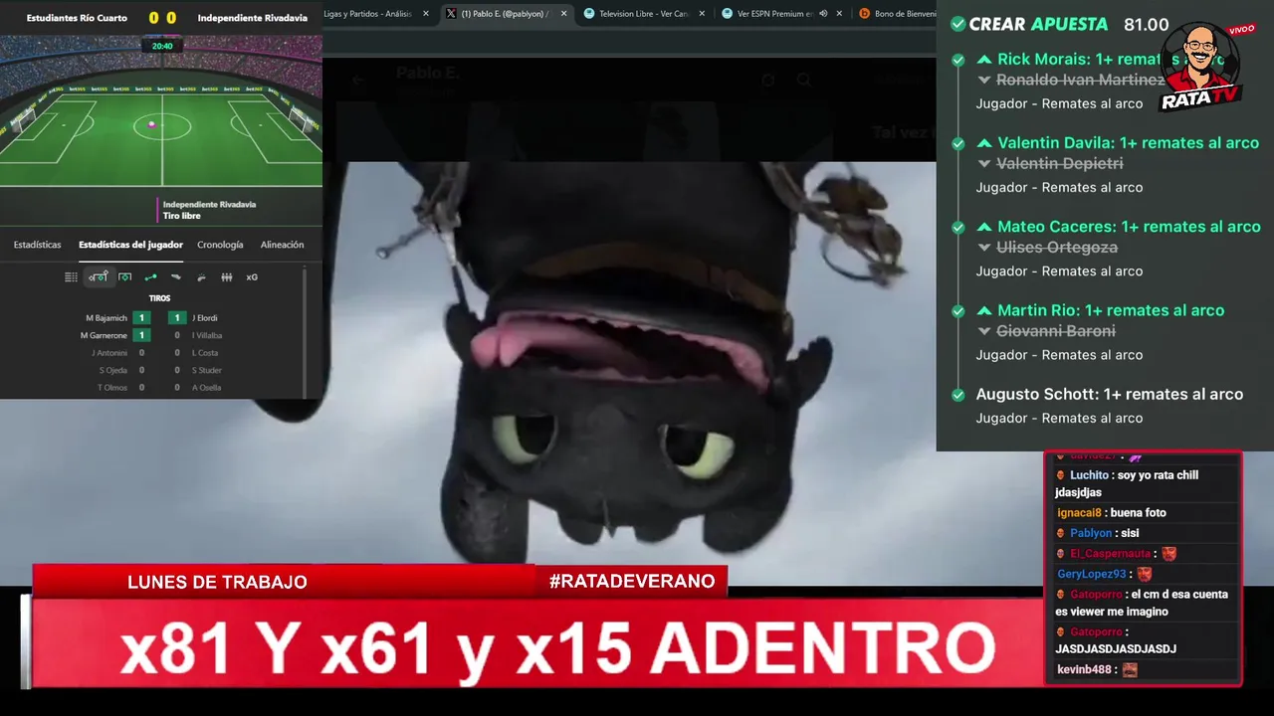Click chat username El_Caspernauta
Image resolution: width=1274 pixels, height=716 pixels.
click(x=1110, y=554)
